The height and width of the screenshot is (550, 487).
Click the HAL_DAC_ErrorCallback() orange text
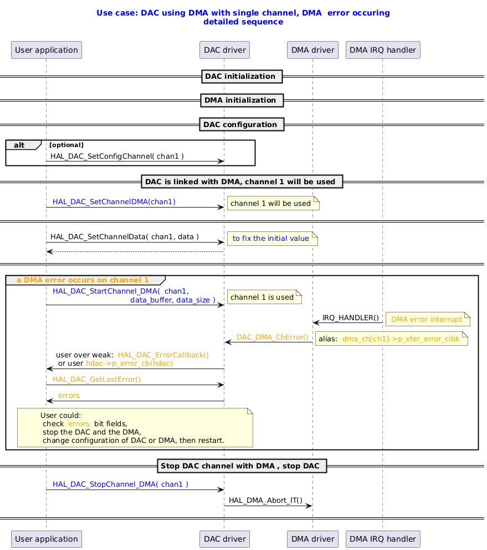click(x=166, y=355)
